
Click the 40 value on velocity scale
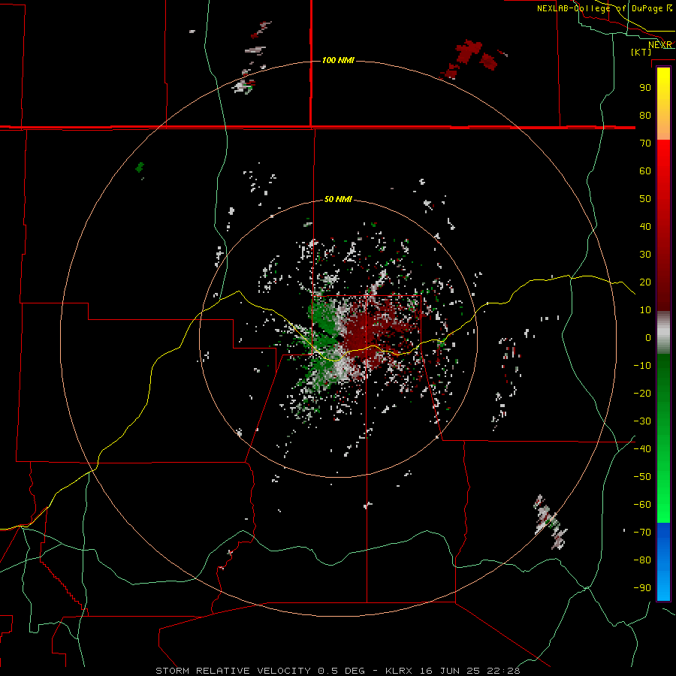tap(645, 226)
